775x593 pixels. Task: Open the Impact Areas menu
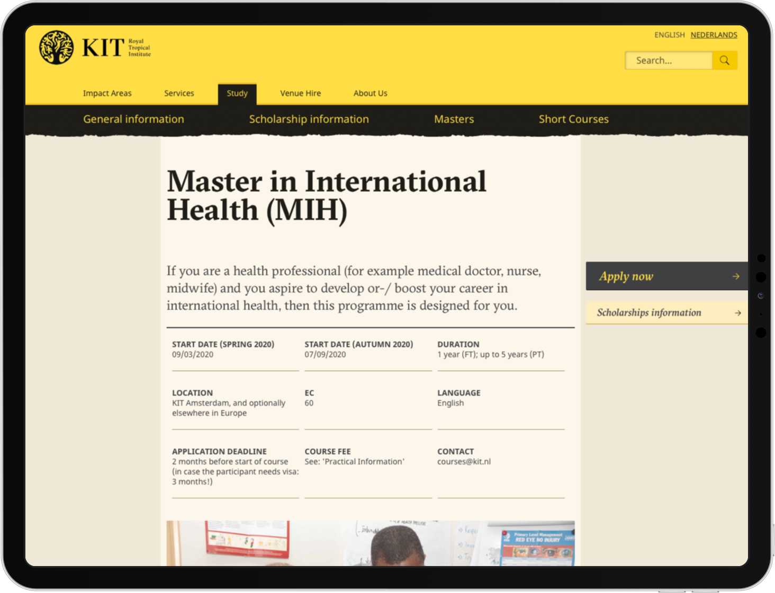click(107, 93)
